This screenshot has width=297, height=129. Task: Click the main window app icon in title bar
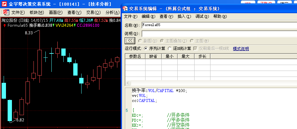(x=5, y=4)
